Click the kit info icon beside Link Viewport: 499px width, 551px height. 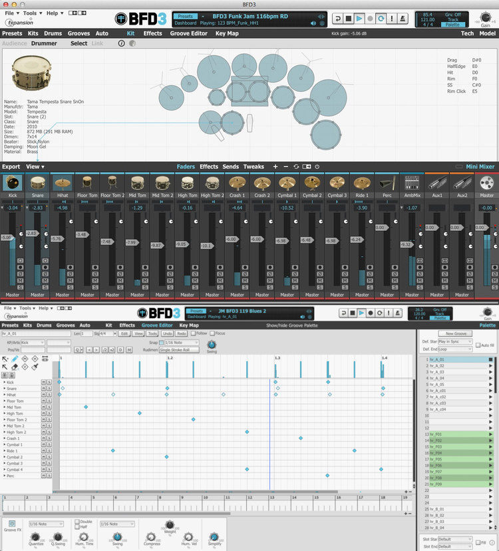122,43
